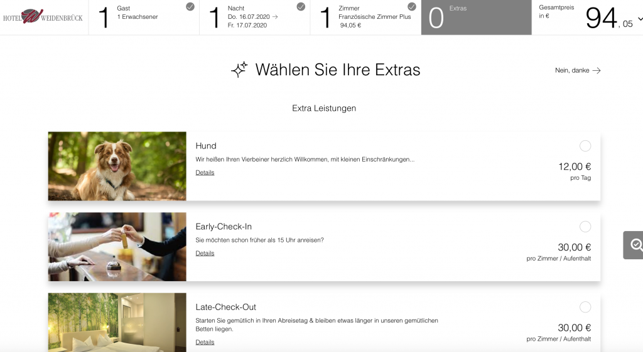The height and width of the screenshot is (352, 643).
Task: Open the Extras step tab
Action: point(477,17)
